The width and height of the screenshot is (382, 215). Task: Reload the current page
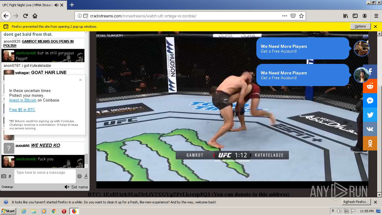(26, 16)
